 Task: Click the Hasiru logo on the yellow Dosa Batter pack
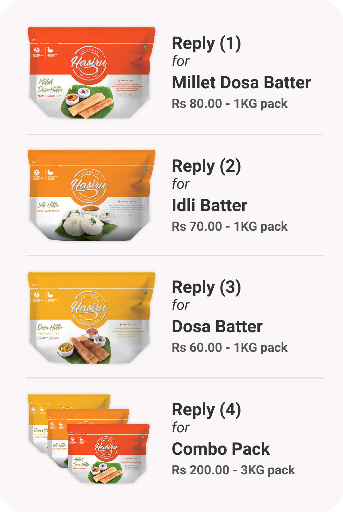[x=89, y=308]
